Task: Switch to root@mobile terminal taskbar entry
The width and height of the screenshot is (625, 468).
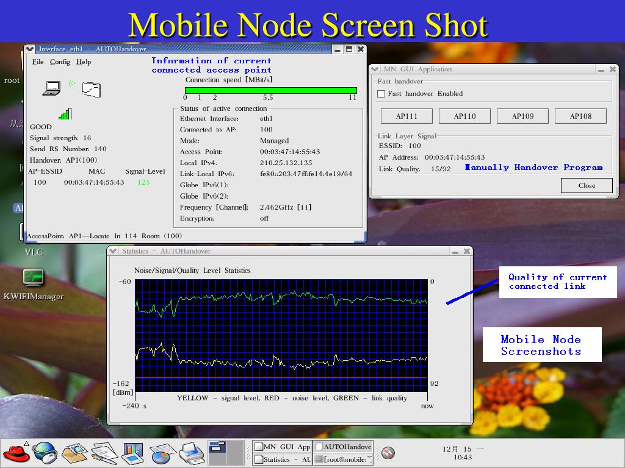Action: pos(343,459)
